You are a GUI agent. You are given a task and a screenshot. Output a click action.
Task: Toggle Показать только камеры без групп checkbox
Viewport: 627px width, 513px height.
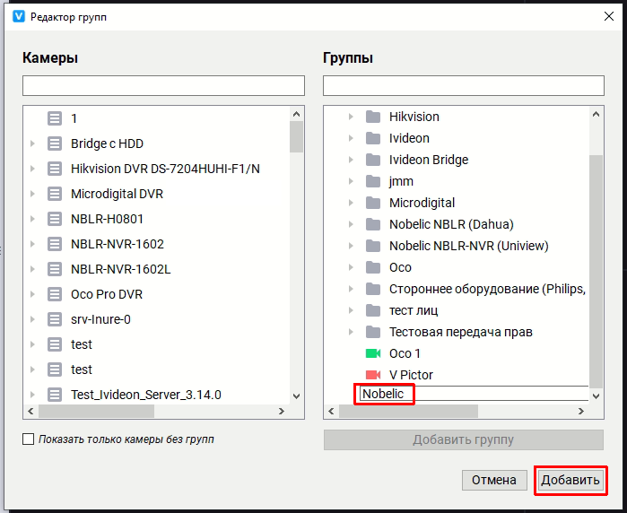(x=28, y=439)
